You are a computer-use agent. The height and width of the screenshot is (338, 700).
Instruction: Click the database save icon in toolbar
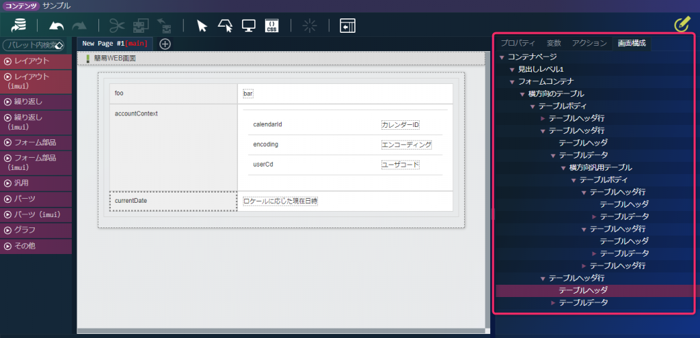coord(18,25)
